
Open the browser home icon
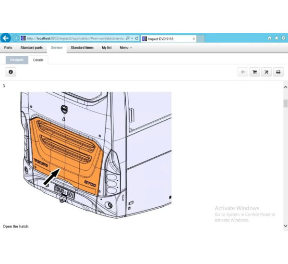269,38
